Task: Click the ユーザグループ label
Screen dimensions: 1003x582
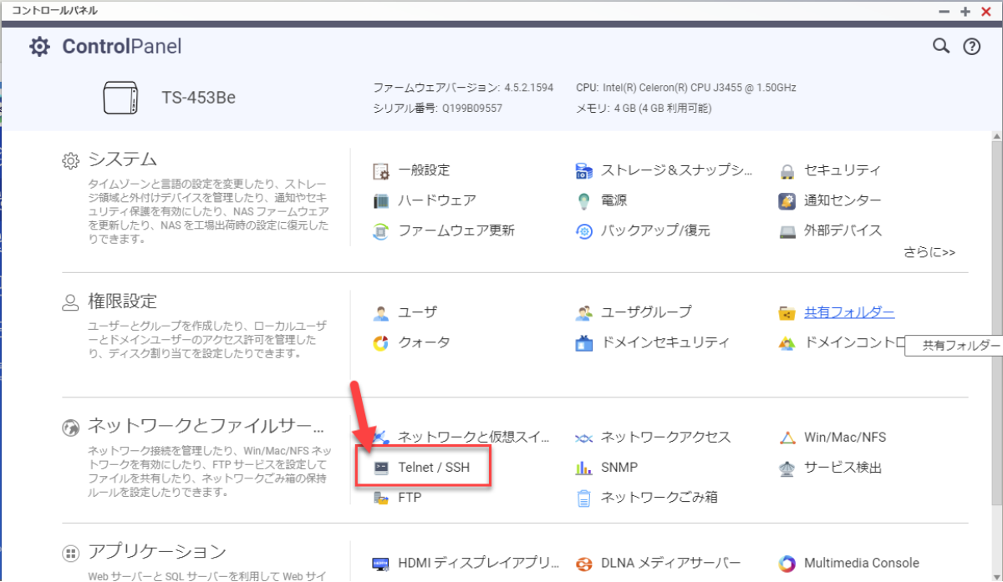Action: pos(646,312)
